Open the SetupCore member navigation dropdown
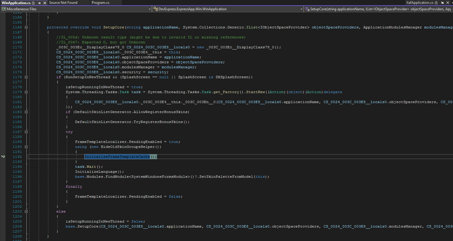 pyautogui.click(x=452, y=9)
